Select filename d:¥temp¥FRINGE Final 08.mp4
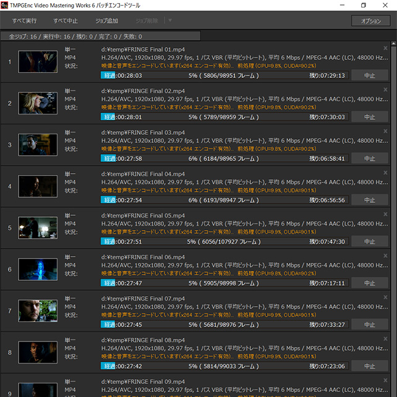Image resolution: width=397 pixels, height=397 pixels. [x=143, y=340]
